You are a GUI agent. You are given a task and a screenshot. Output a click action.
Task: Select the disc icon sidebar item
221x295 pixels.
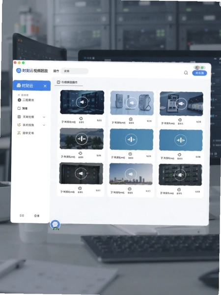coord(26,100)
